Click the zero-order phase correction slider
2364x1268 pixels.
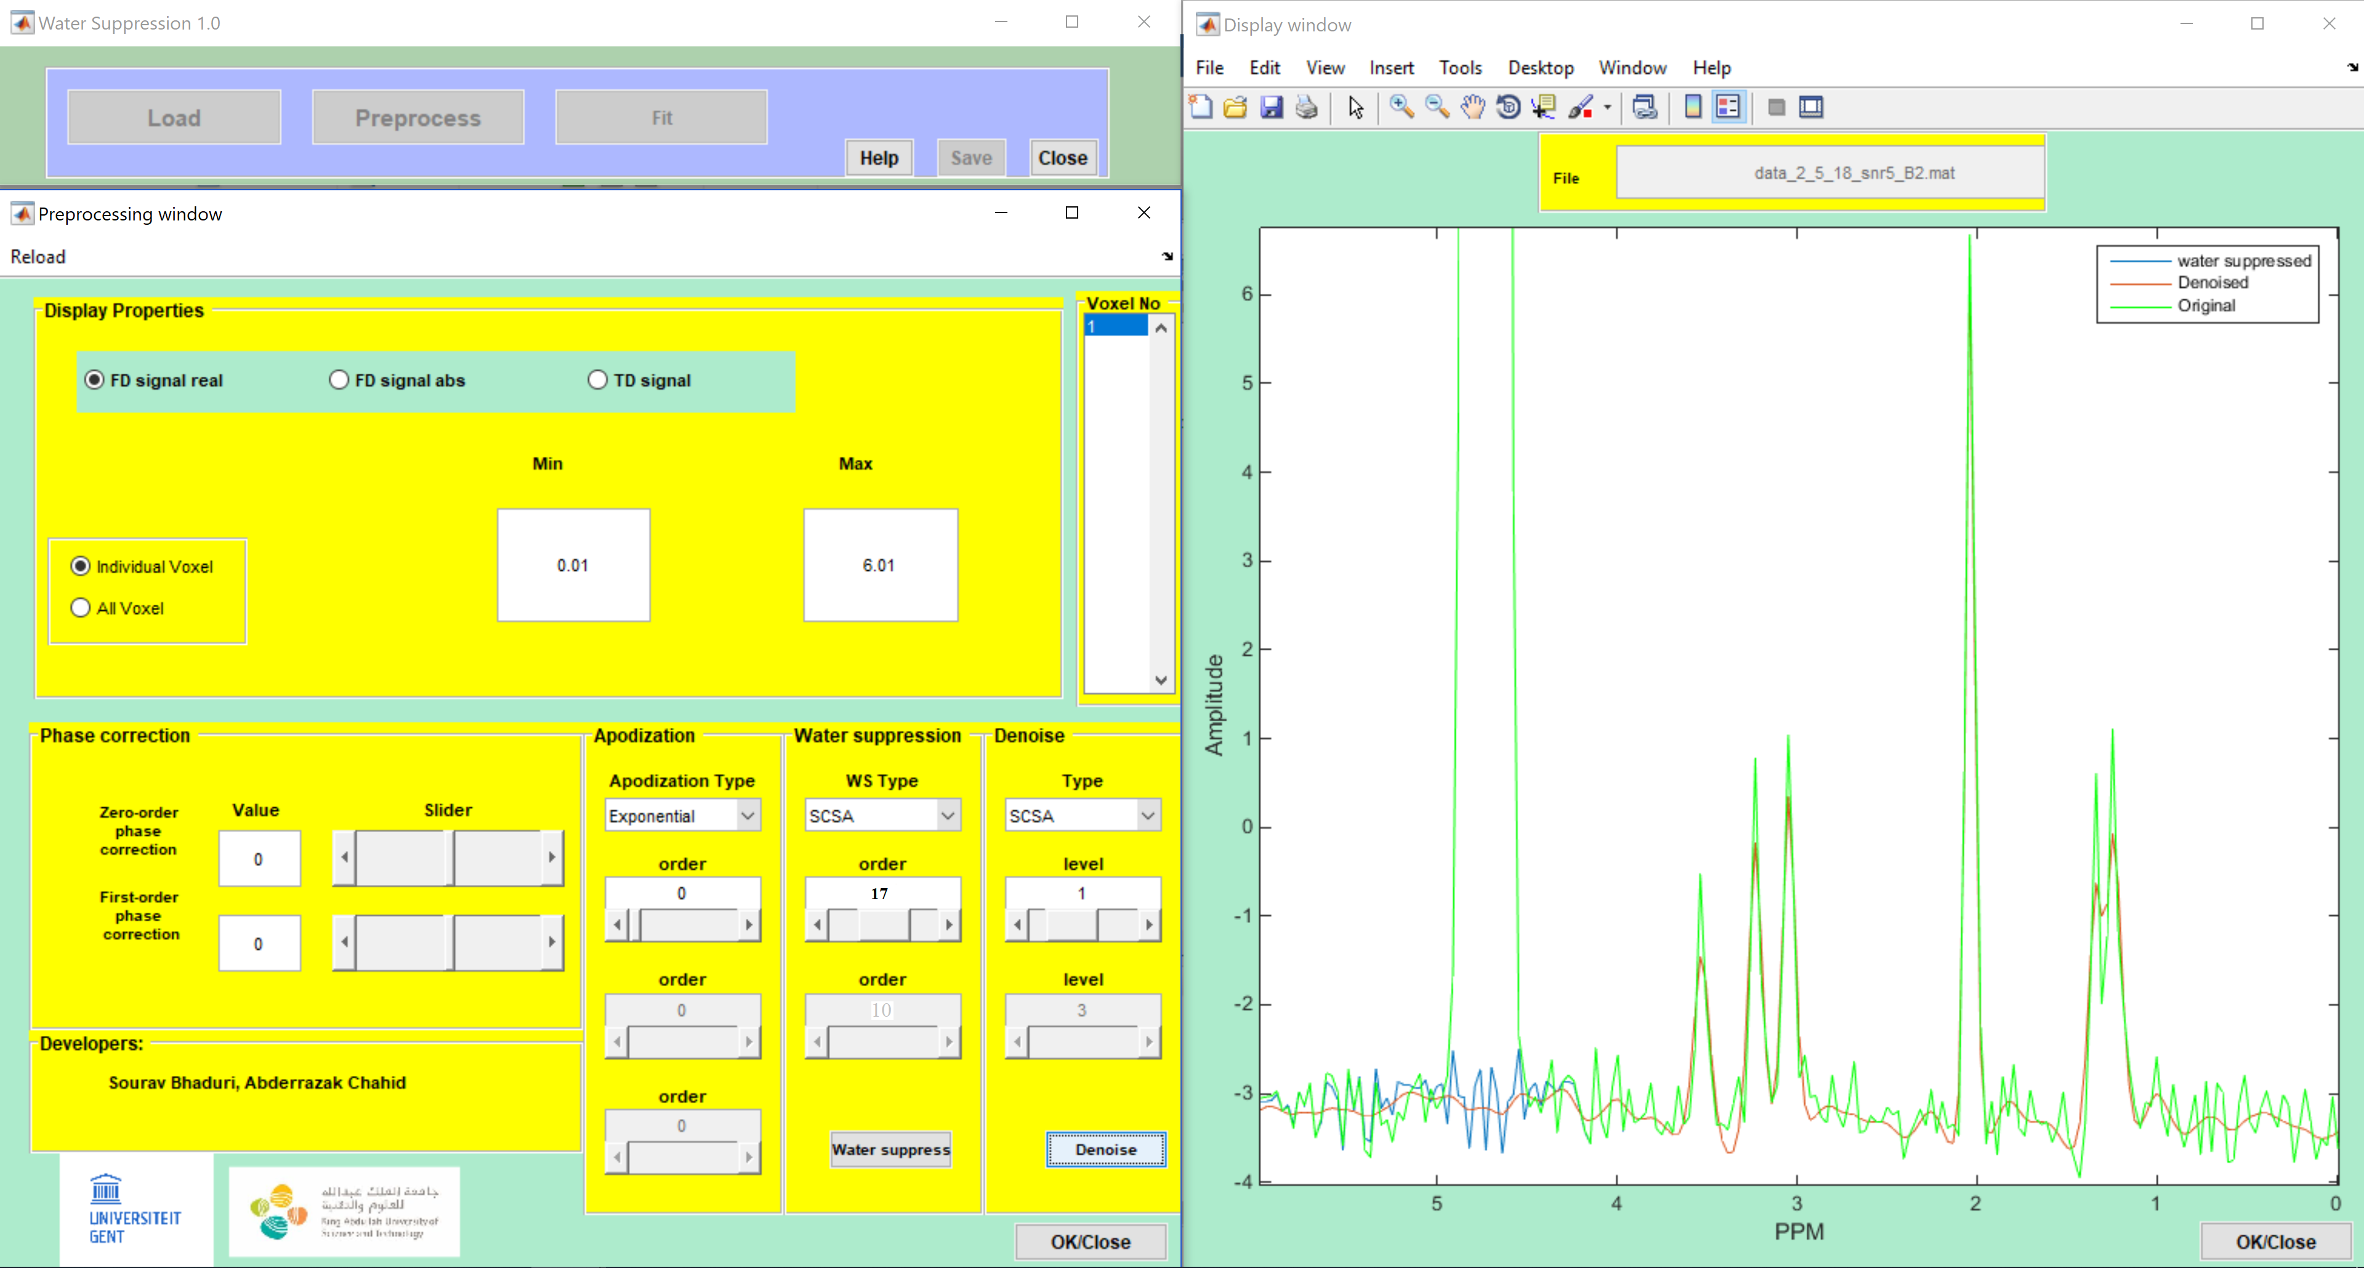click(448, 858)
